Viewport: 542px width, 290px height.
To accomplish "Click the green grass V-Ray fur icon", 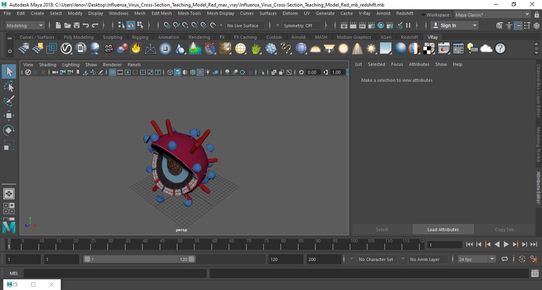I will point(256,49).
